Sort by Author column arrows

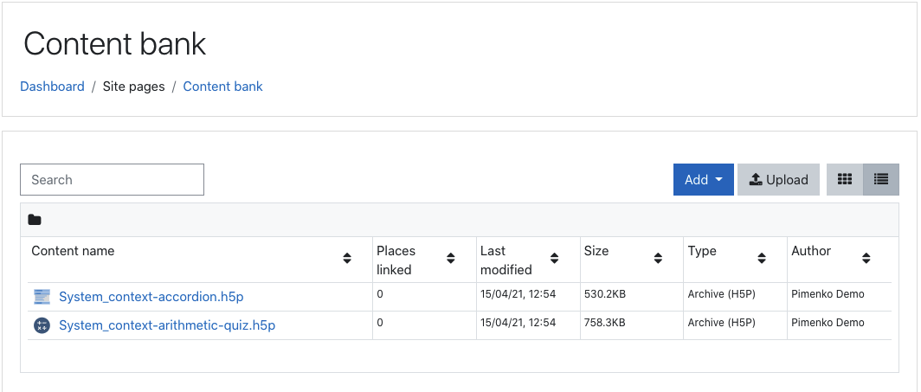(866, 258)
